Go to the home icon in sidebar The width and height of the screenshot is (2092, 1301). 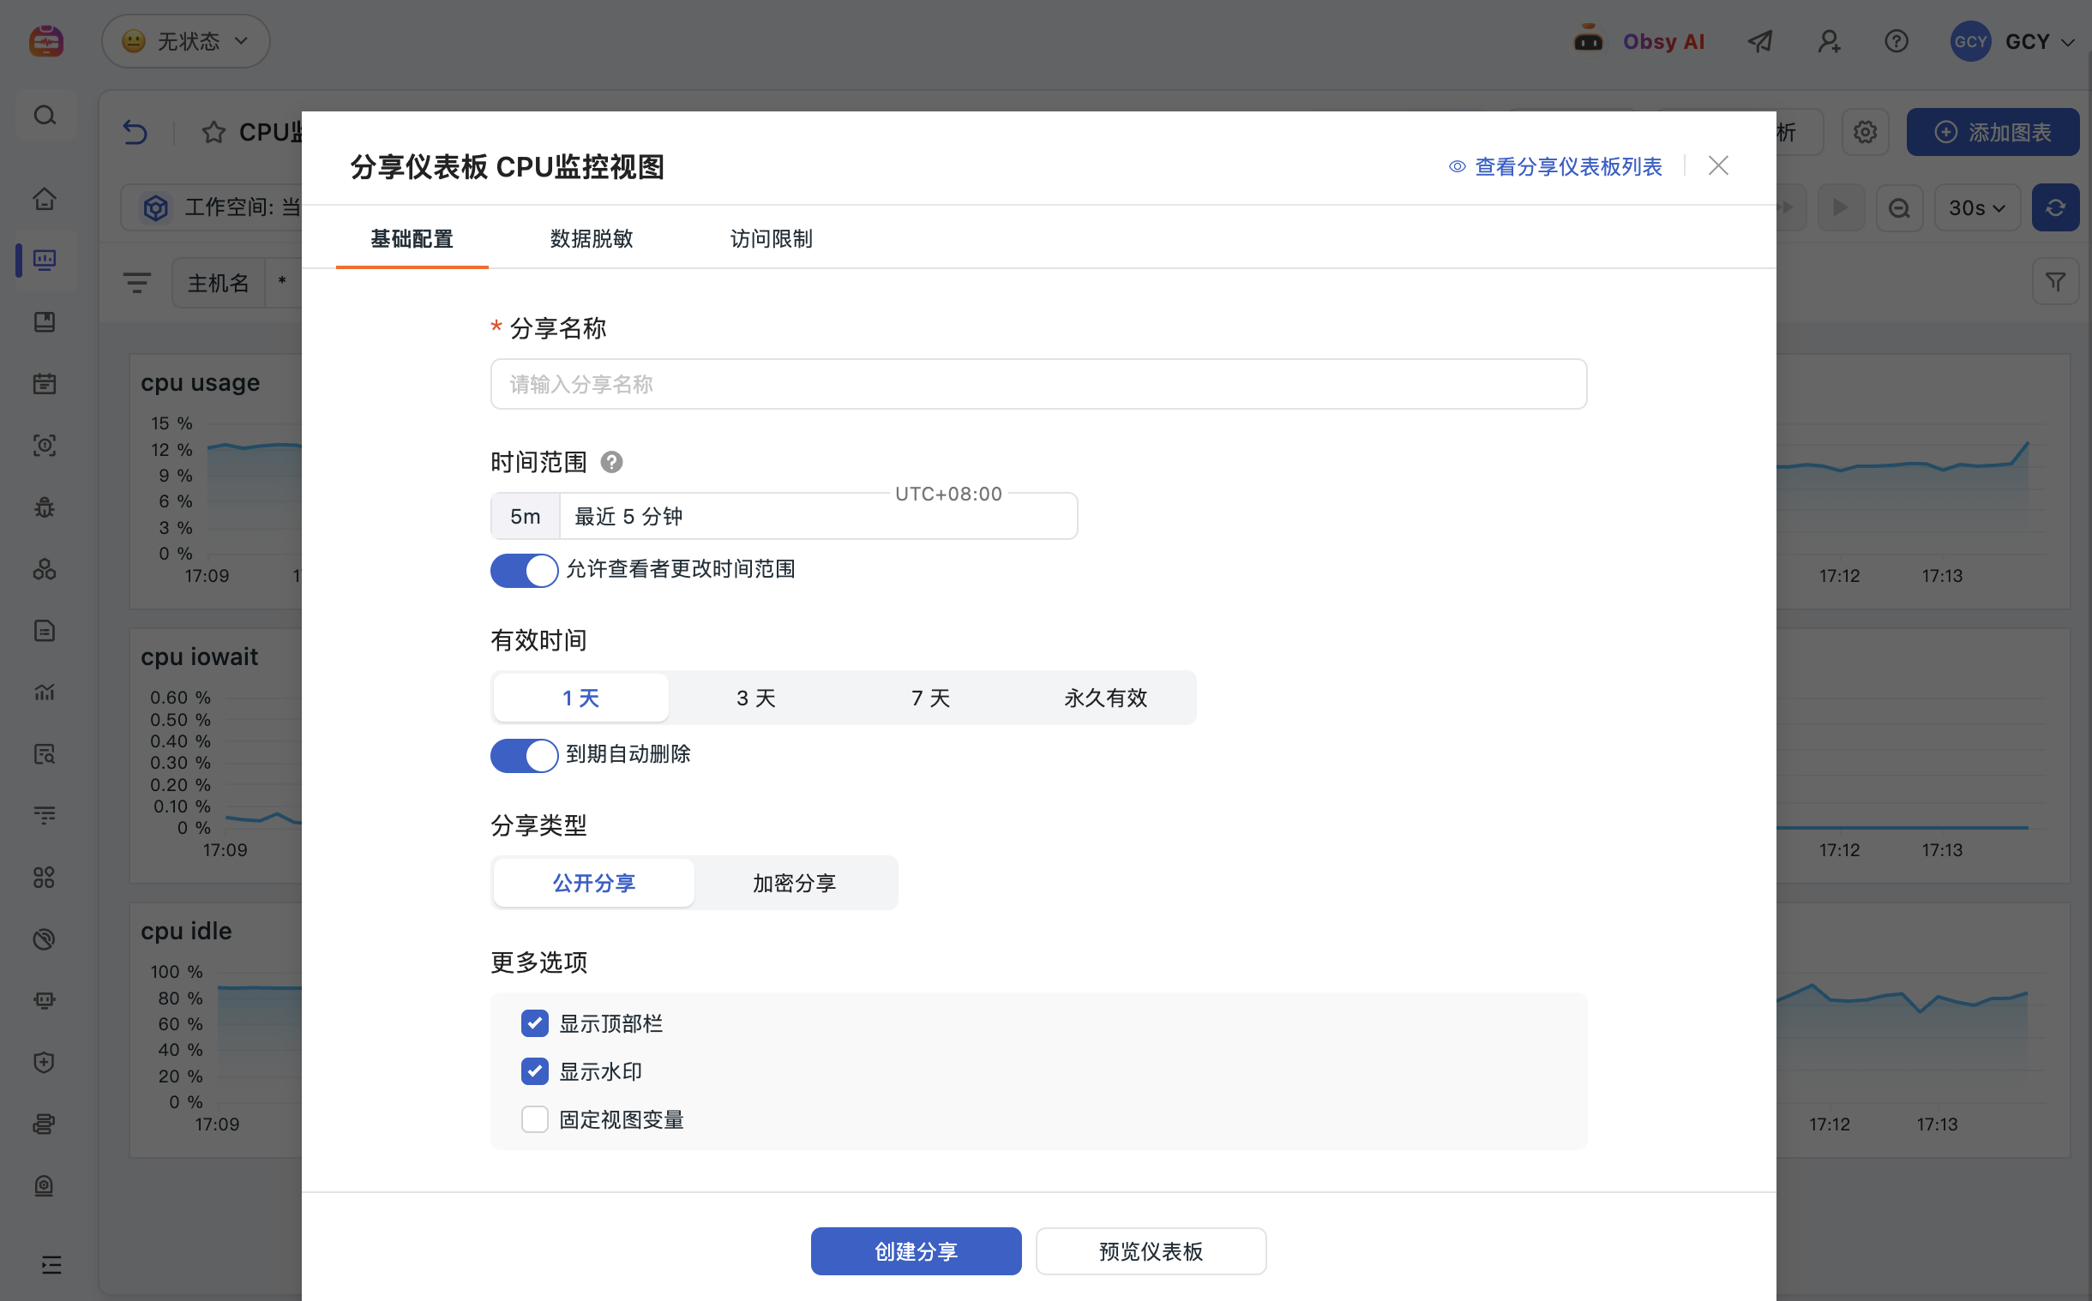pos(45,199)
